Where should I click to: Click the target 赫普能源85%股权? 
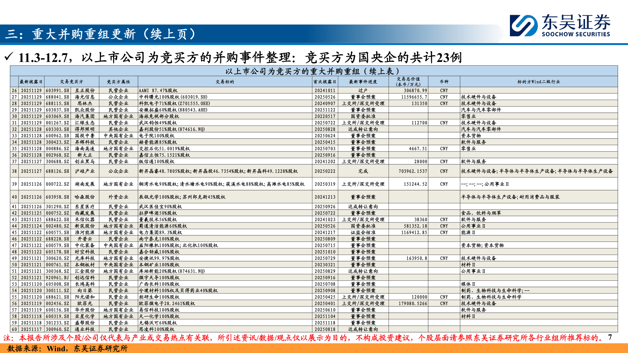click(158, 142)
